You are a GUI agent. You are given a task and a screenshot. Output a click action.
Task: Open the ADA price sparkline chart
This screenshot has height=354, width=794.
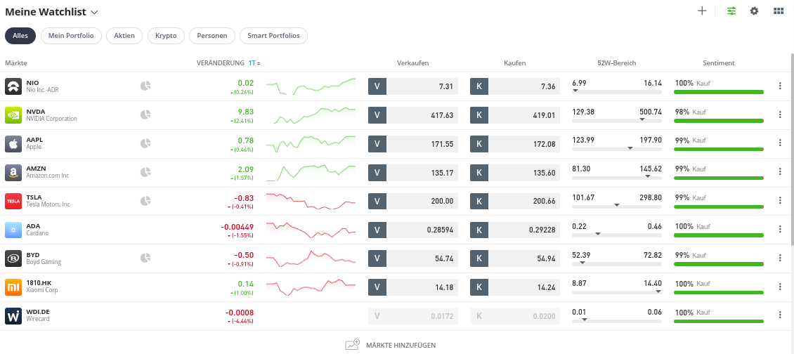point(311,230)
